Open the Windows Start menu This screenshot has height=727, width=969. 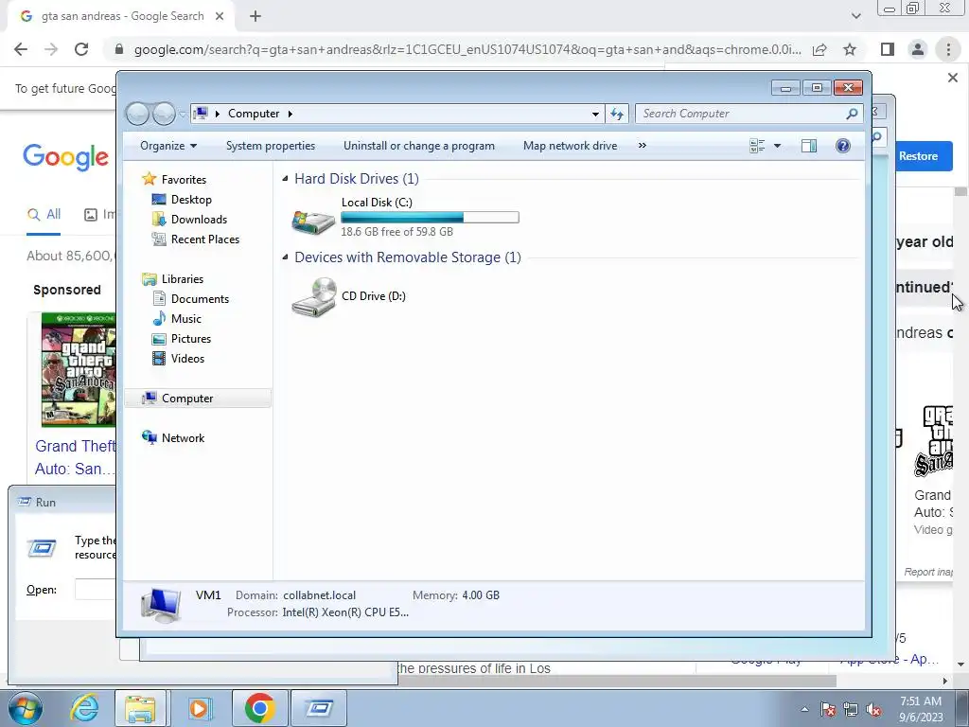point(25,708)
